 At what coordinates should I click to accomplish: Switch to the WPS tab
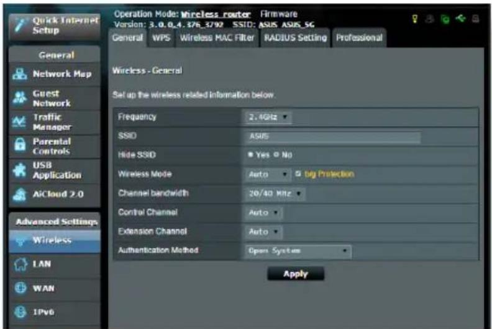pos(162,38)
